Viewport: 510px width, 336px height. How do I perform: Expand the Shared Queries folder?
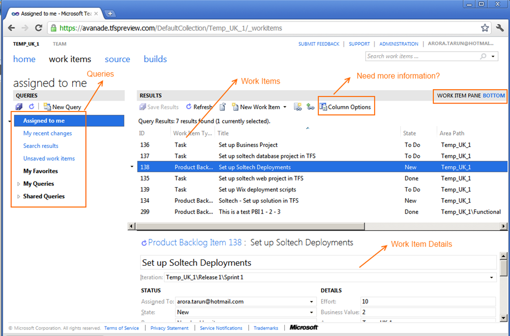18,197
